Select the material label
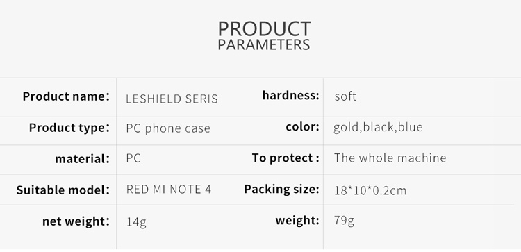 coord(82,159)
